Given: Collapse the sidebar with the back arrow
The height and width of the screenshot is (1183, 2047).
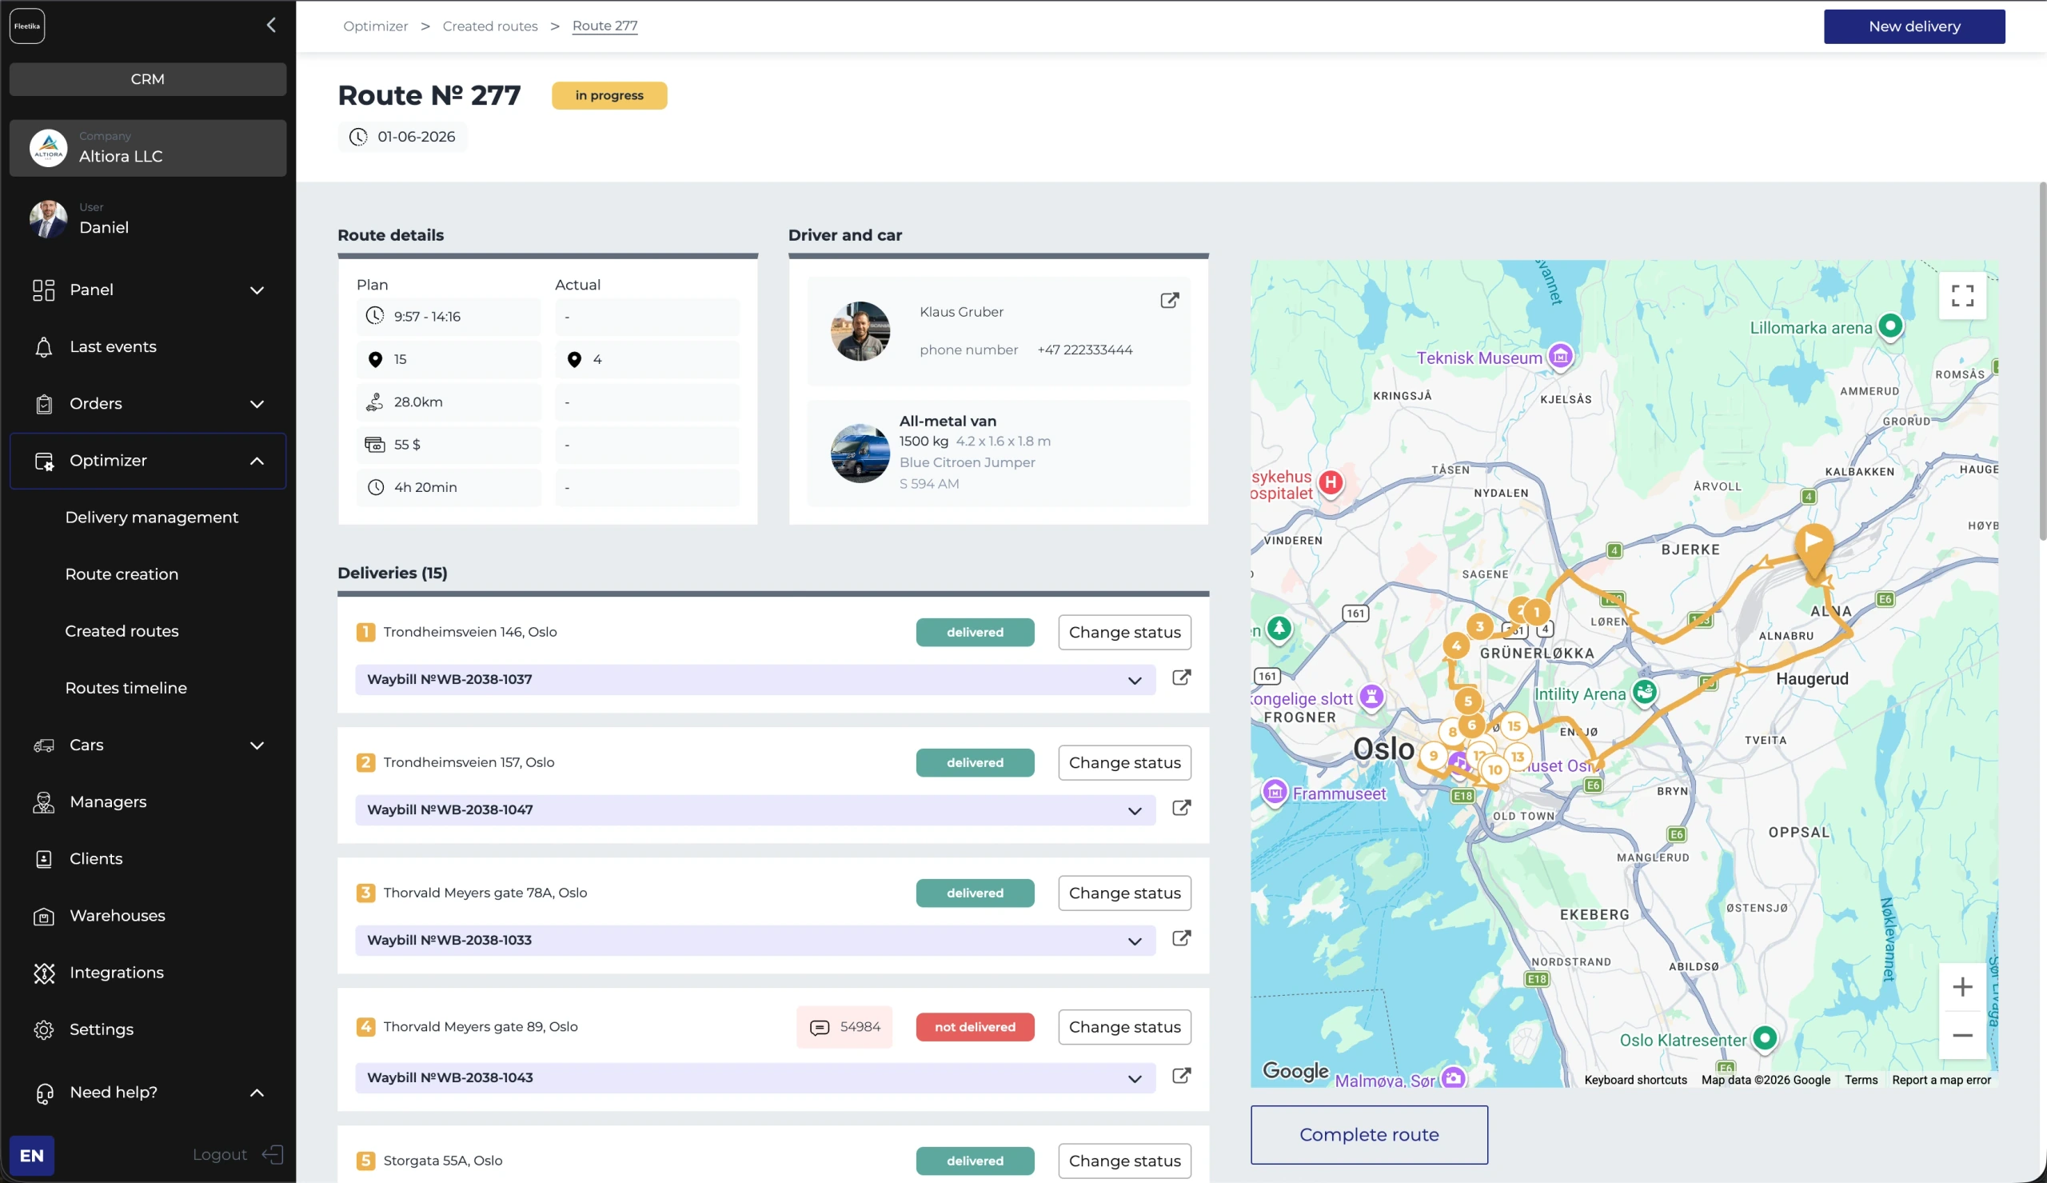Looking at the screenshot, I should pyautogui.click(x=271, y=25).
